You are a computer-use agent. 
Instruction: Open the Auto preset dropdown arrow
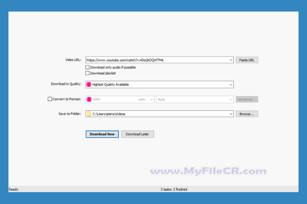point(231,99)
